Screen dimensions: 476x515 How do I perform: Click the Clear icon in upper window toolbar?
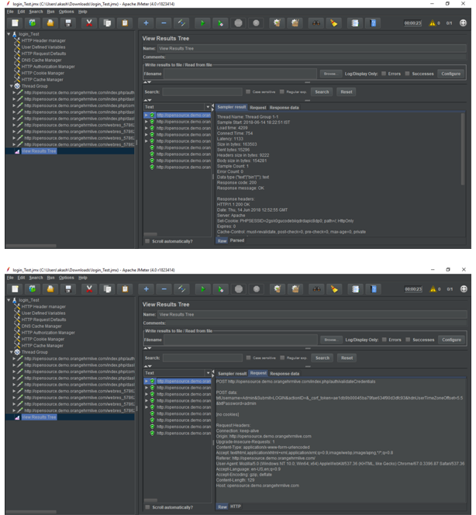(x=277, y=23)
